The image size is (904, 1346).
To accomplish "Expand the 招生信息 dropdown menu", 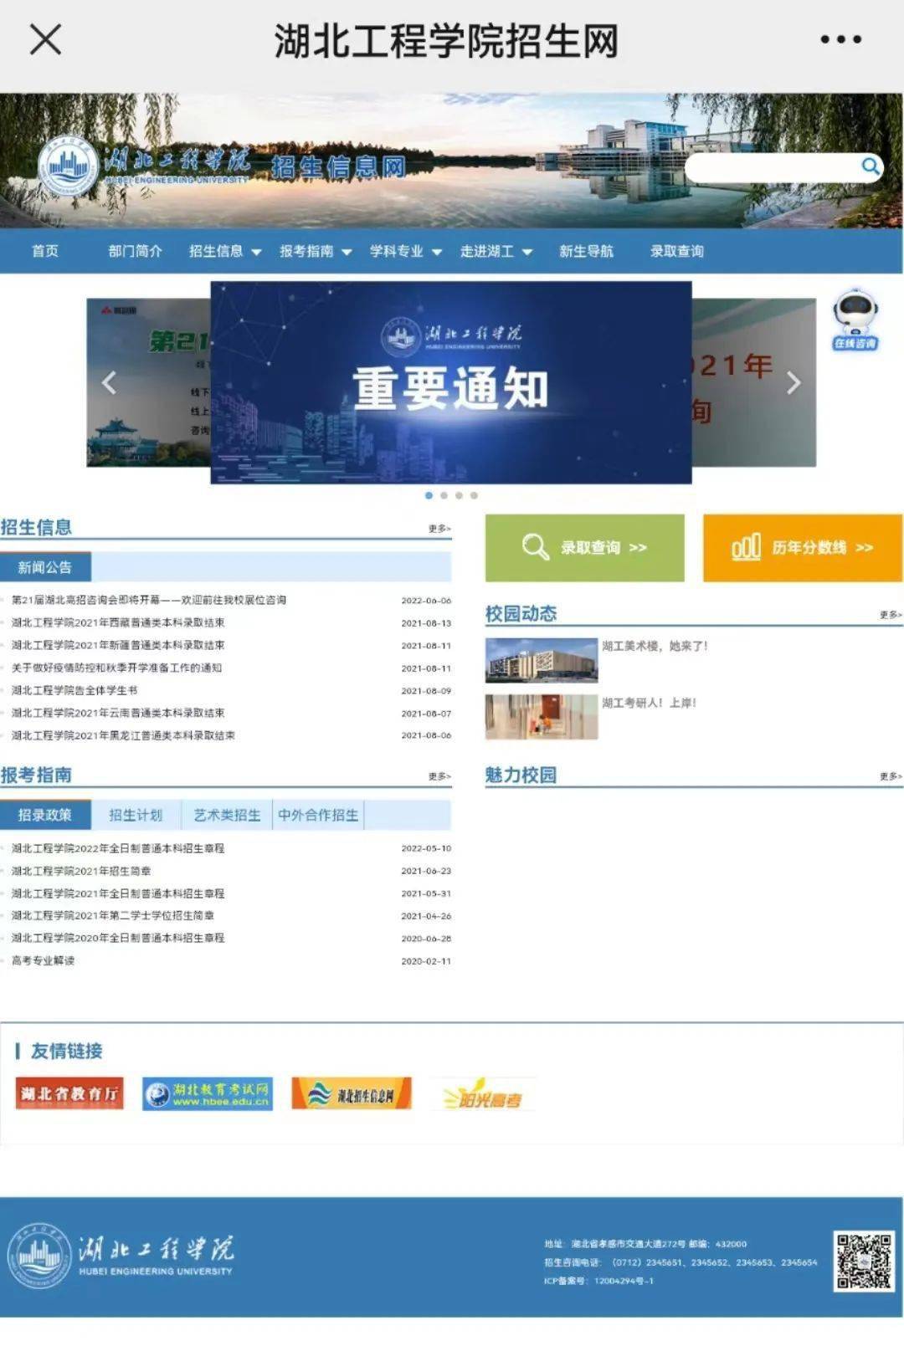I will pyautogui.click(x=225, y=251).
